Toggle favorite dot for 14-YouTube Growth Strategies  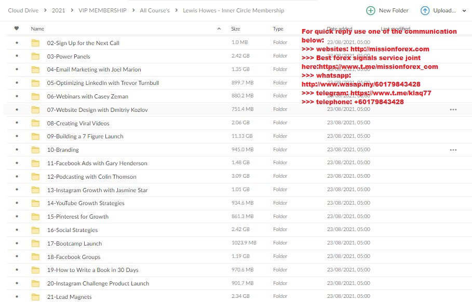[x=17, y=203]
